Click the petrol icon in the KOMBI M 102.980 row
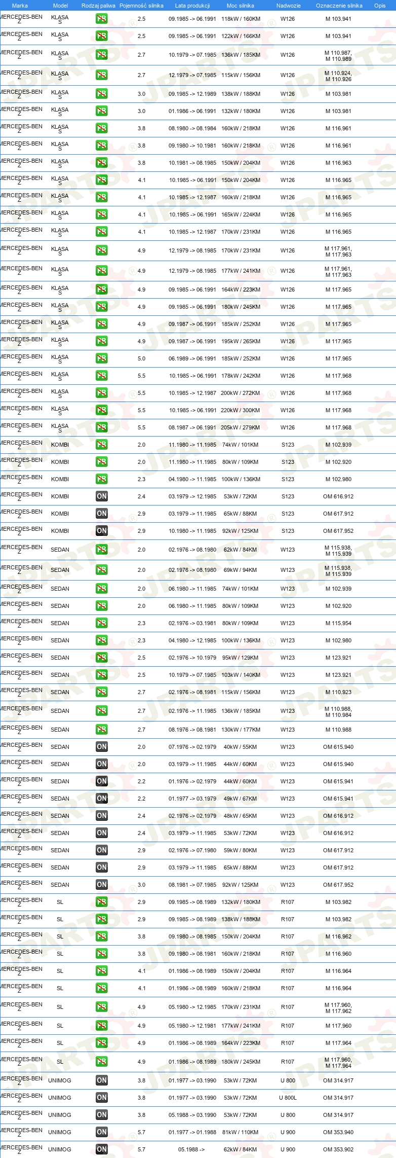This screenshot has width=396, height=1158. (x=102, y=479)
